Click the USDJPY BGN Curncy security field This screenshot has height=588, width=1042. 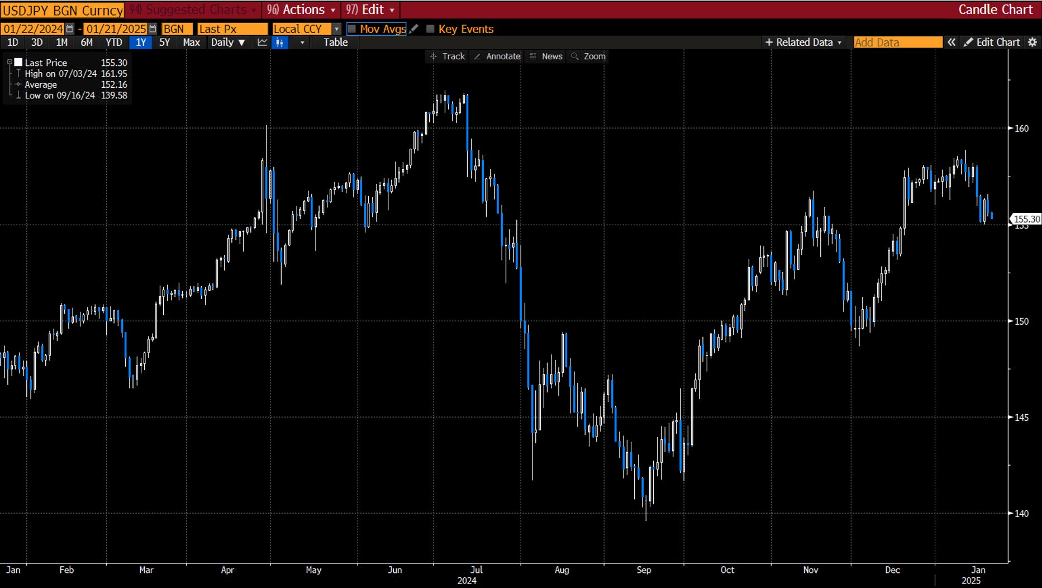pyautogui.click(x=63, y=10)
